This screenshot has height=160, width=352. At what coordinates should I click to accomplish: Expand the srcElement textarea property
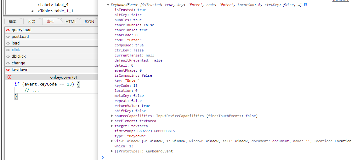point(112,121)
